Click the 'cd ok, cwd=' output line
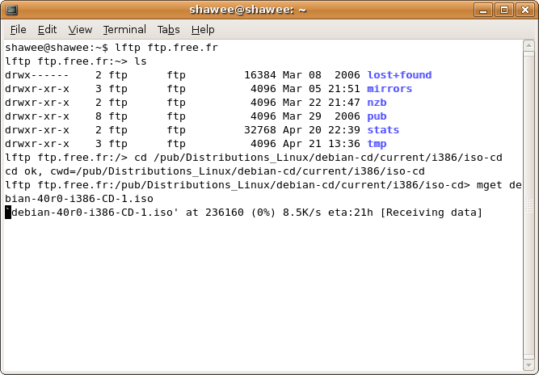 tap(215, 171)
